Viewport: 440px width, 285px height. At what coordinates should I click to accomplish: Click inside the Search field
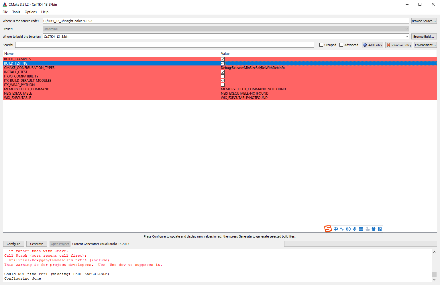(165, 45)
